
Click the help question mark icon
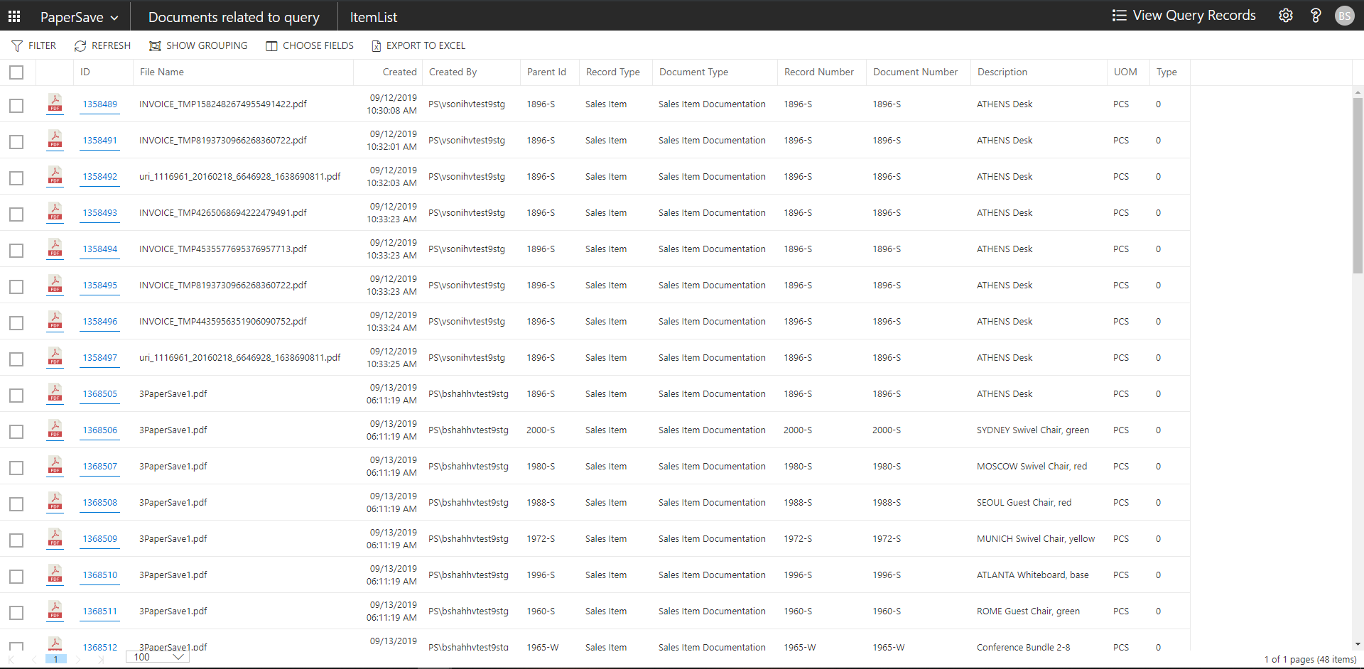(x=1315, y=16)
